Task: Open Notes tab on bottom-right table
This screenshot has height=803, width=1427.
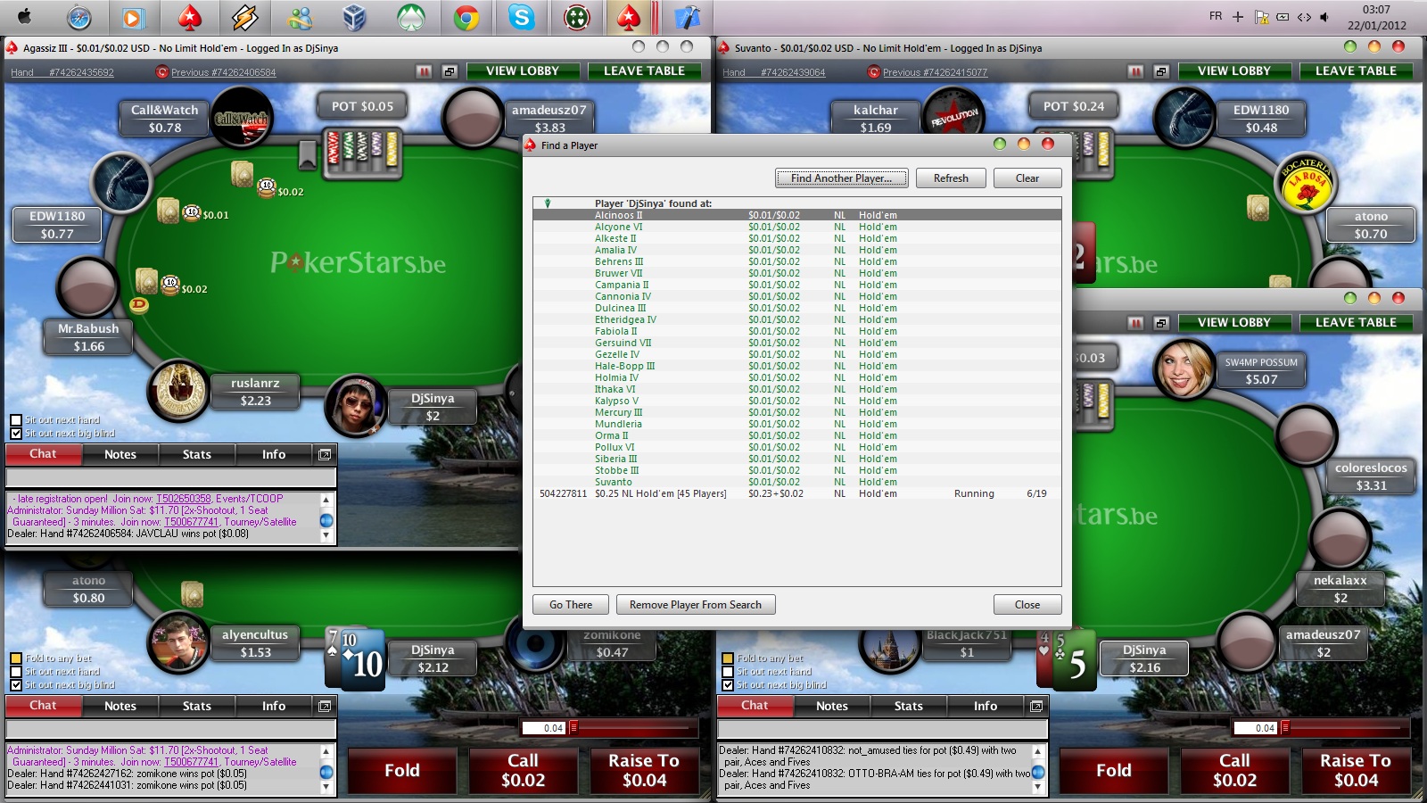Action: tap(832, 706)
